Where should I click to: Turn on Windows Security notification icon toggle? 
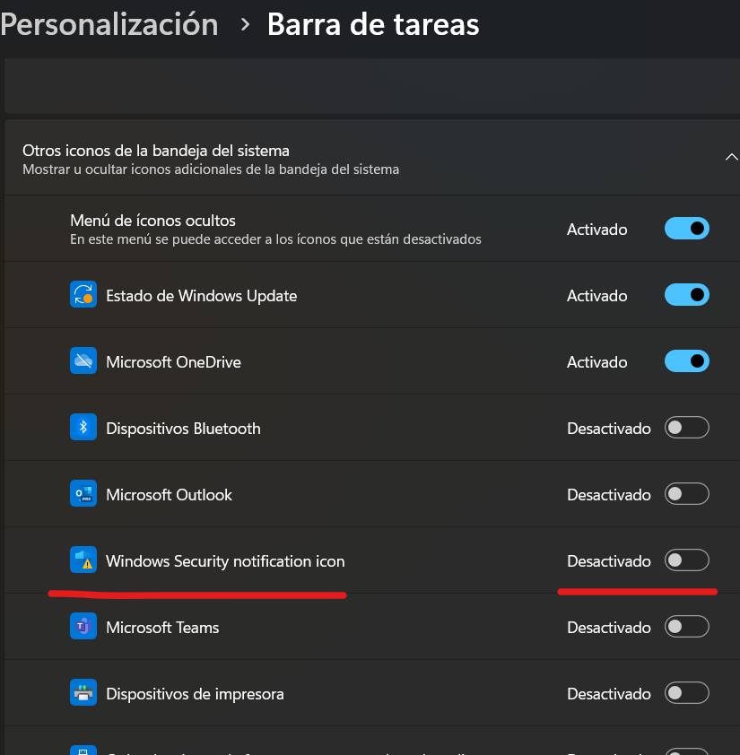686,560
